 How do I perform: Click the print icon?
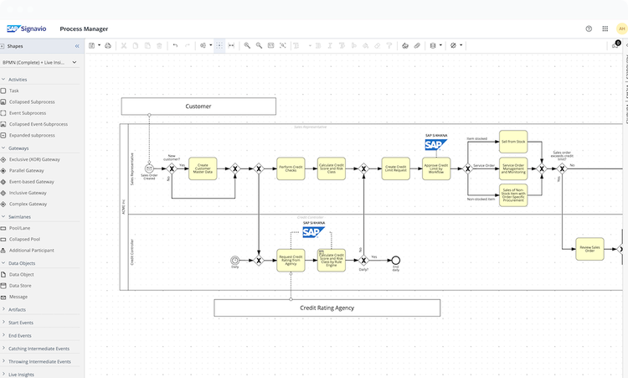point(108,46)
